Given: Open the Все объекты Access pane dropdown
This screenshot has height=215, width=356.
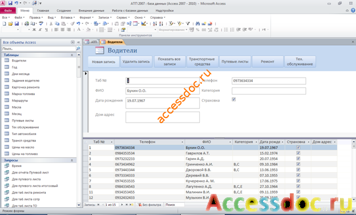Looking at the screenshot, I should 72,42.
